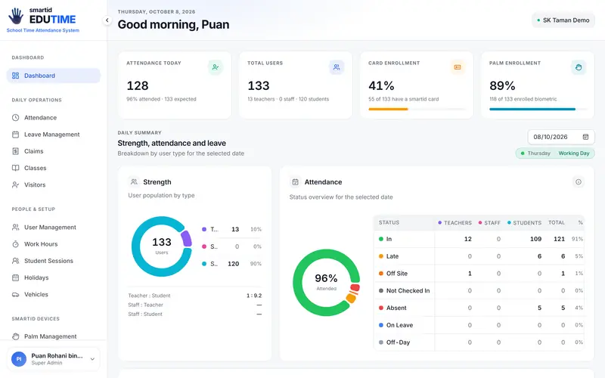The width and height of the screenshot is (605, 378).
Task: Select the Not Checked In row label
Action: pyautogui.click(x=408, y=291)
